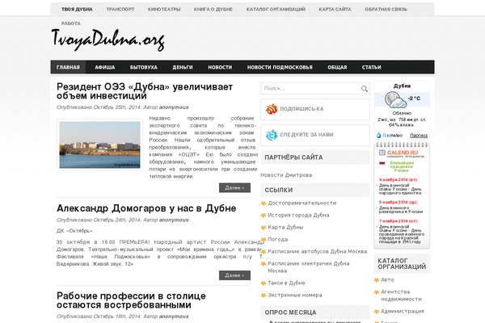485x323 pixels.
Task: Click the star bullet beside Авто
Action: 377,280
